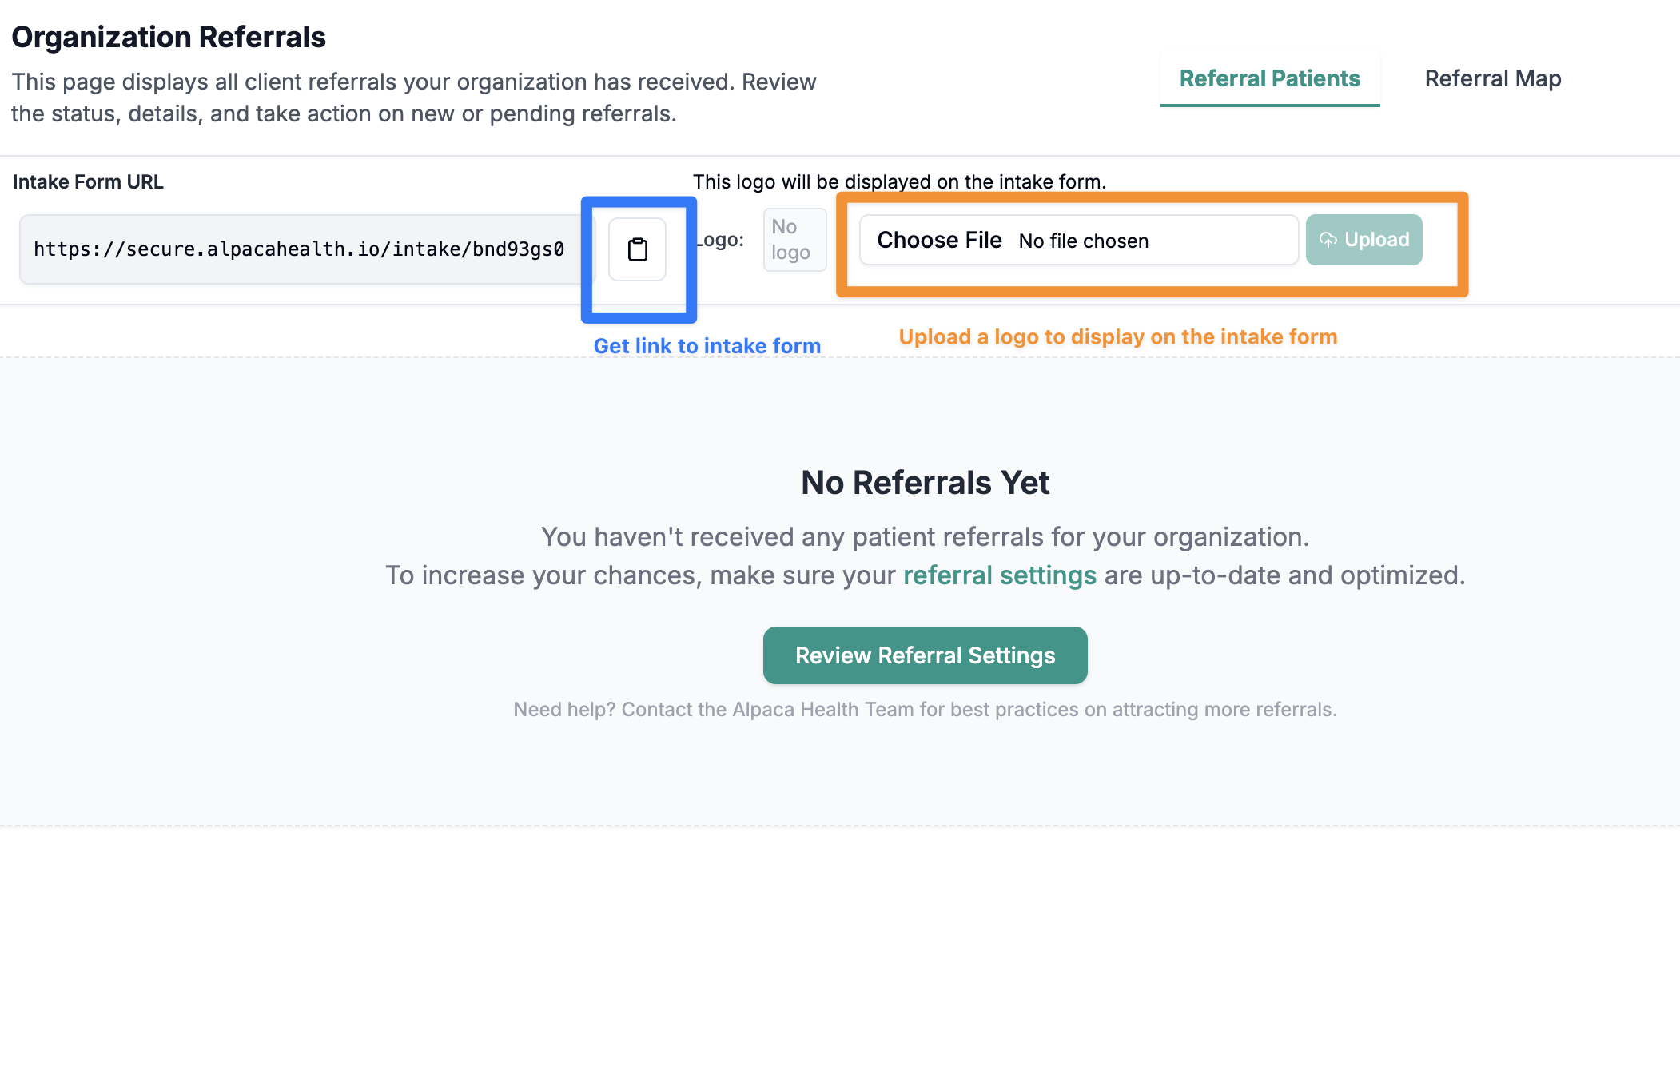Follow the "referral settings" link
Viewport: 1680px width, 1079px height.
point(999,575)
